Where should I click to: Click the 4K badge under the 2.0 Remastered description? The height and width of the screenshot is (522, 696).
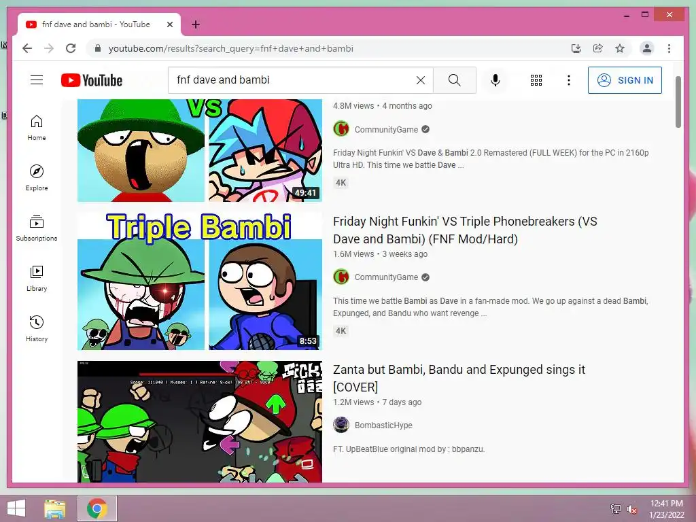tap(341, 182)
